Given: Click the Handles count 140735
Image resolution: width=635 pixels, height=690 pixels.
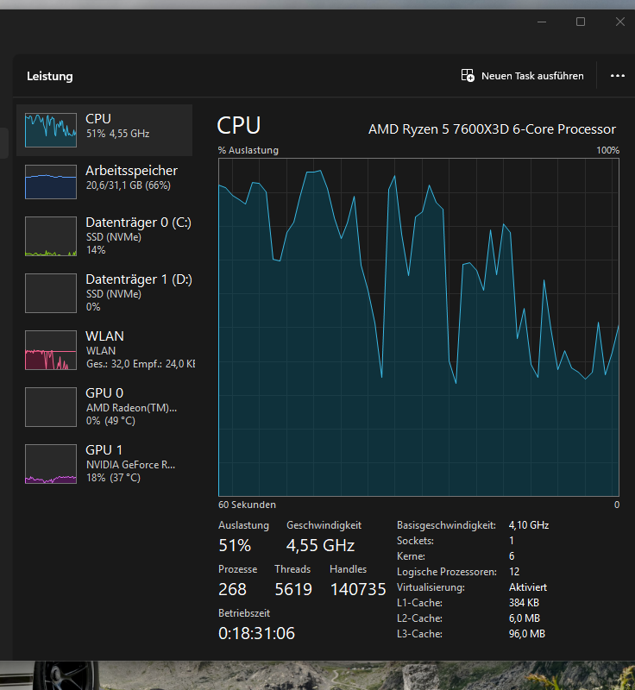Looking at the screenshot, I should (358, 589).
